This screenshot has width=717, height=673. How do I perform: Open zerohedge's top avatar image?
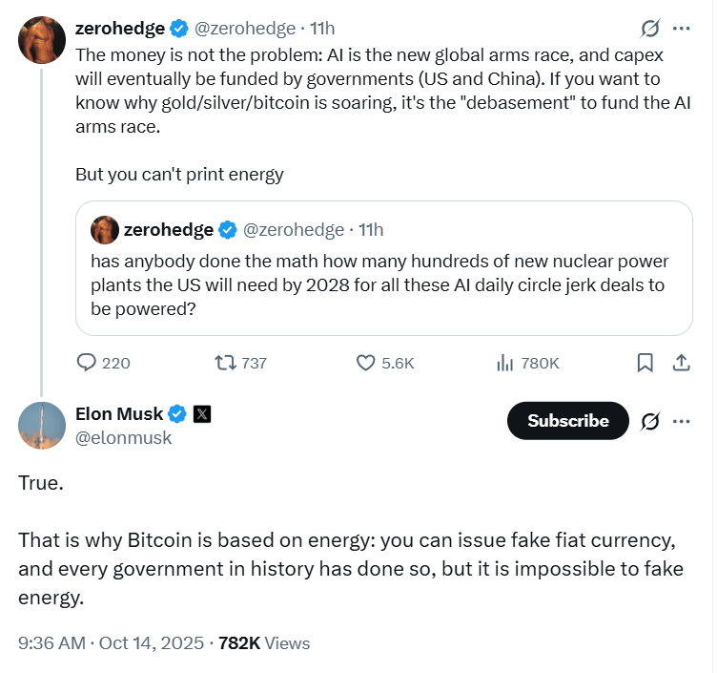pyautogui.click(x=42, y=38)
